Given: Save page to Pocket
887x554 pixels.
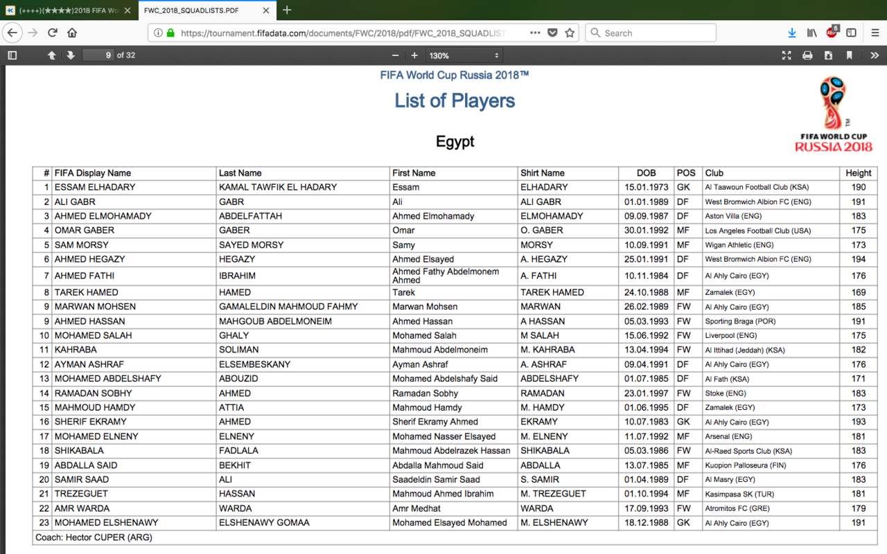Looking at the screenshot, I should [x=552, y=33].
